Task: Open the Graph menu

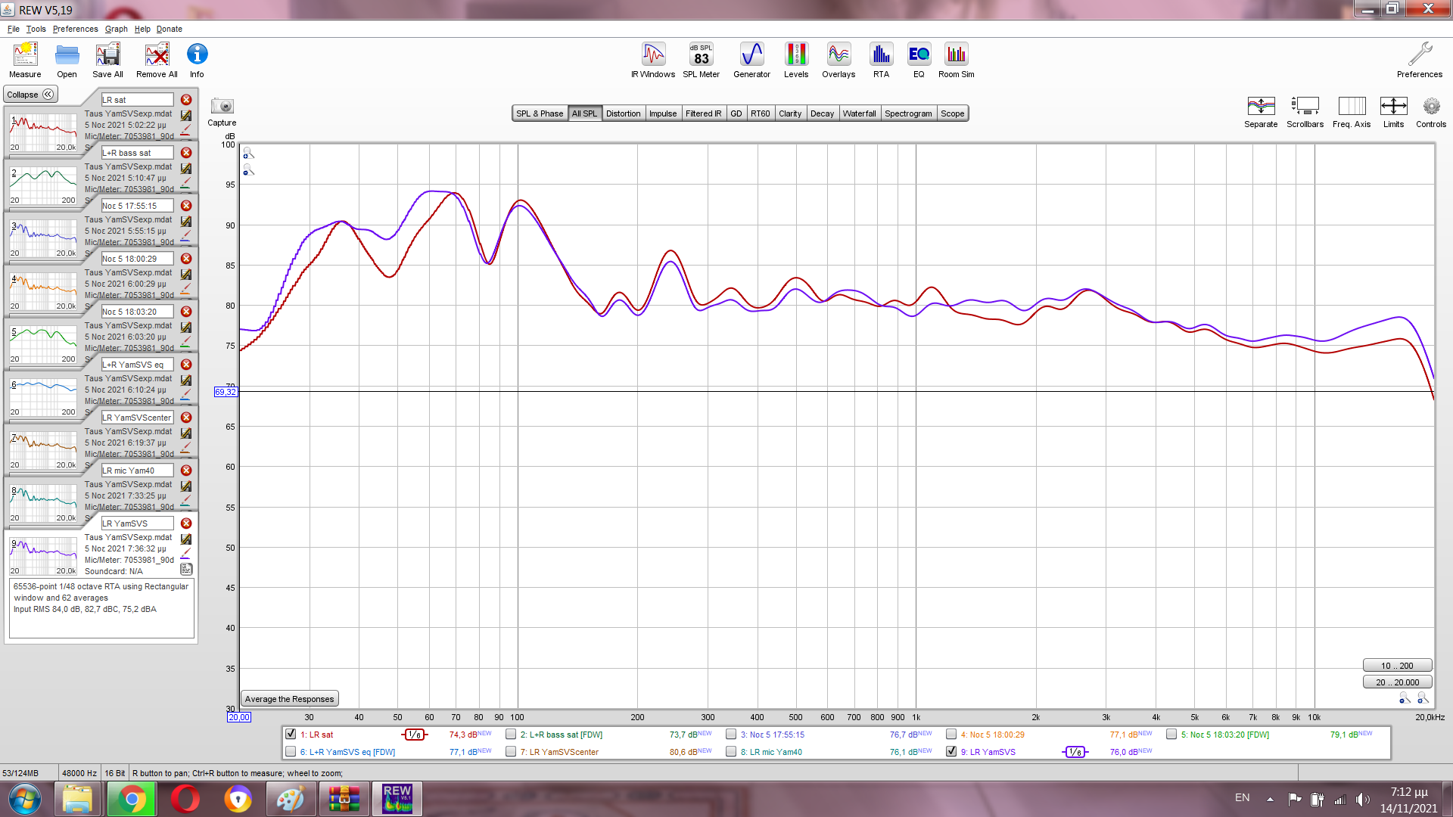Action: 116,29
